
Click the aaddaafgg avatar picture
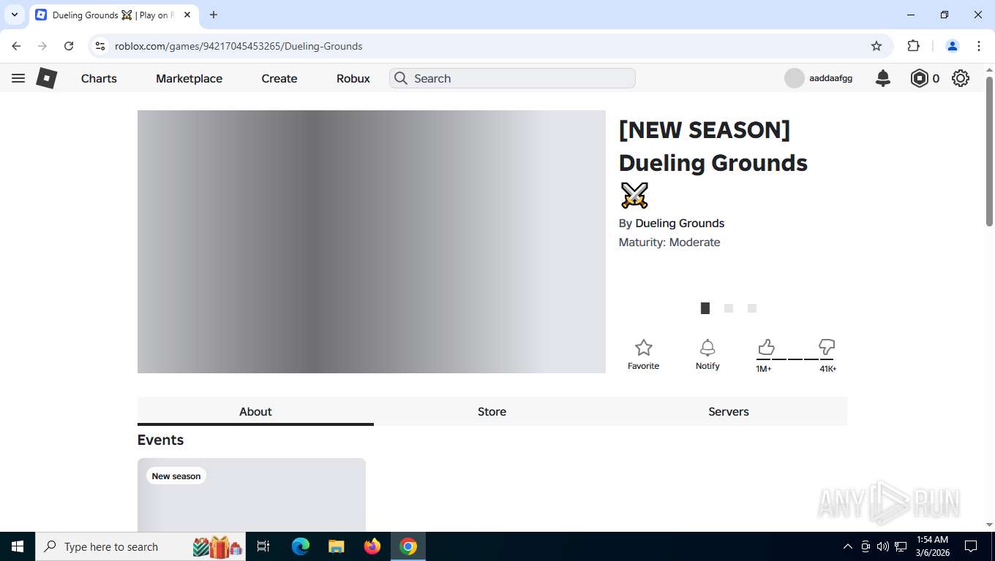click(x=795, y=78)
